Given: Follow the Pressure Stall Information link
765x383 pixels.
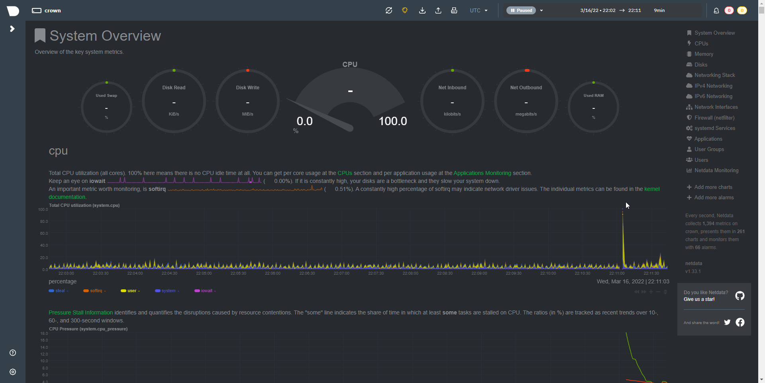Looking at the screenshot, I should pos(80,312).
